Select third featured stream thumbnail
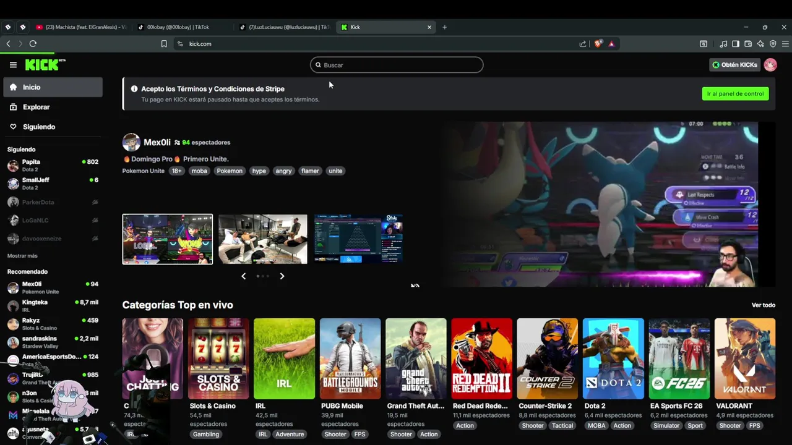The height and width of the screenshot is (445, 792). tap(359, 239)
